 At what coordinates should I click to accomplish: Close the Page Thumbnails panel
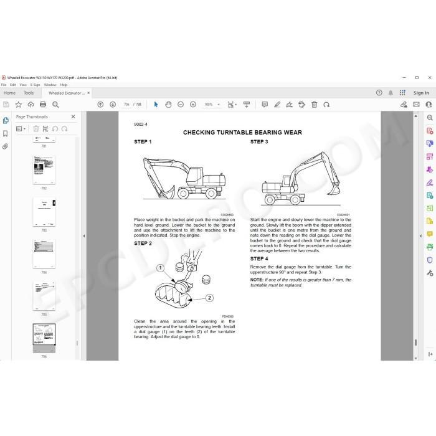point(73,117)
